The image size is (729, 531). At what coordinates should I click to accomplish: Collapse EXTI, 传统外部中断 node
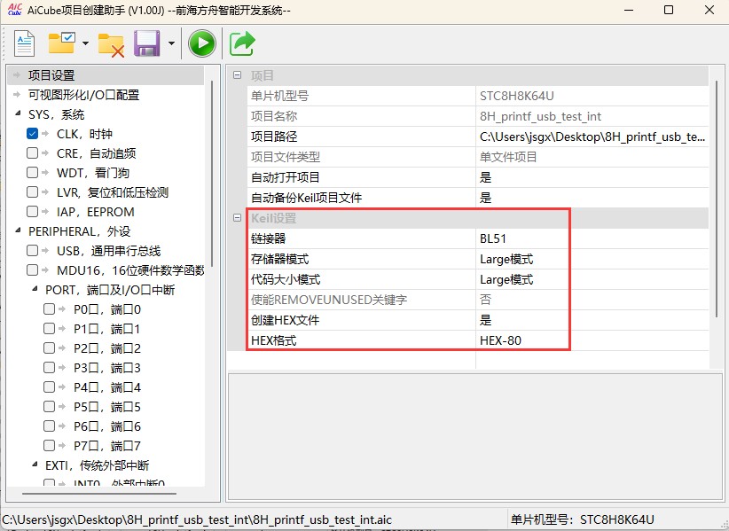coord(35,465)
